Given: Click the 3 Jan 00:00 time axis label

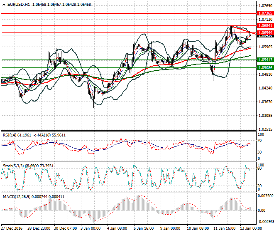Looking at the screenshot, I should (x=91, y=228).
